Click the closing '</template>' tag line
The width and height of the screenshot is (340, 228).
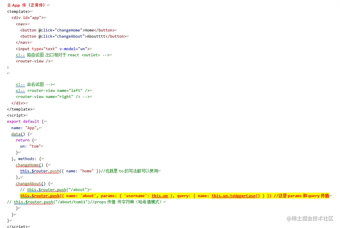tap(20, 109)
